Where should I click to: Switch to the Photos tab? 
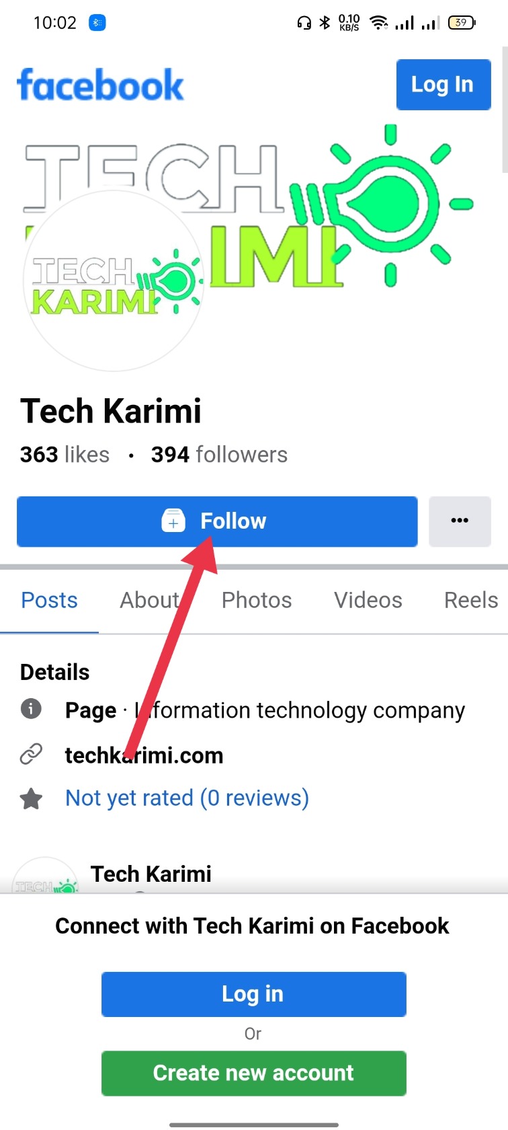pos(257,600)
